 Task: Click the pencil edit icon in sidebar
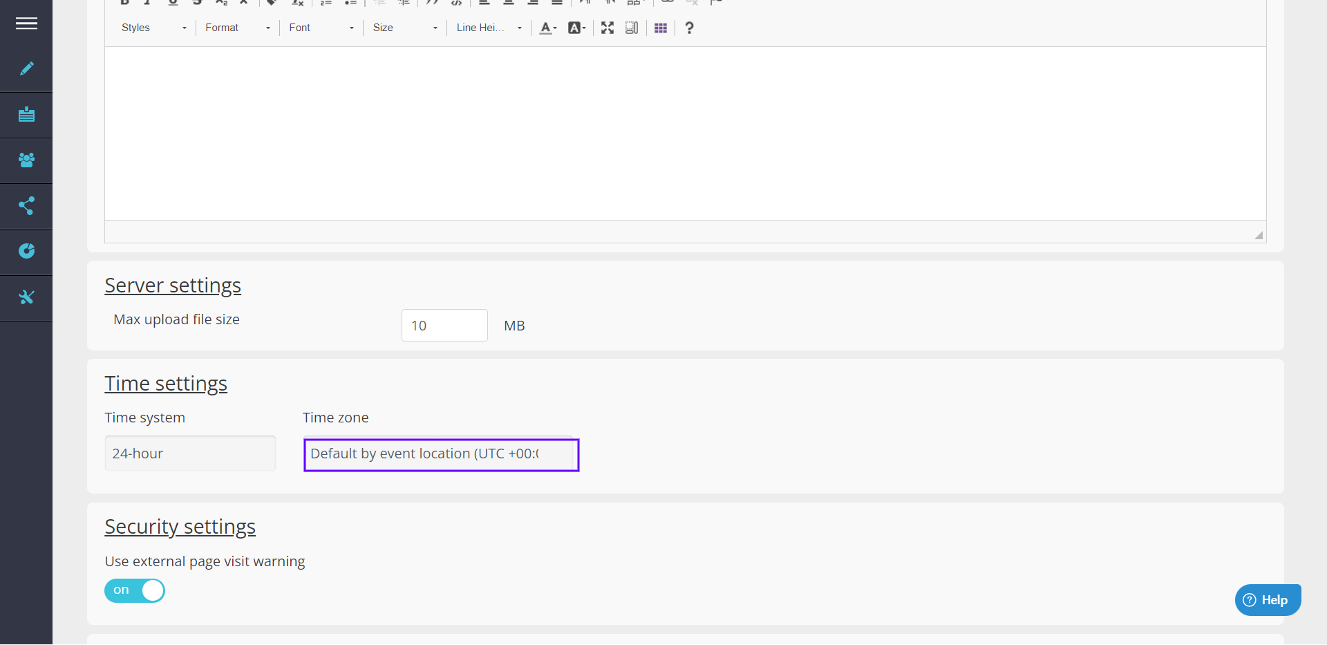(x=26, y=68)
